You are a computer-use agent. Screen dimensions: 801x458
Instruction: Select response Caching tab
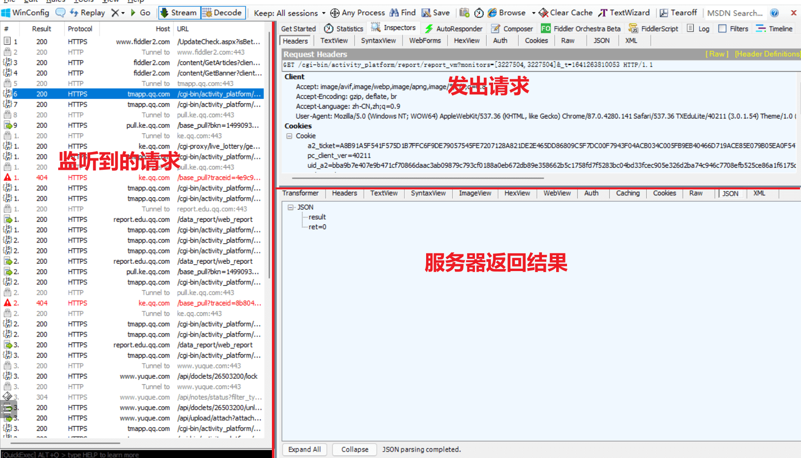pos(628,193)
